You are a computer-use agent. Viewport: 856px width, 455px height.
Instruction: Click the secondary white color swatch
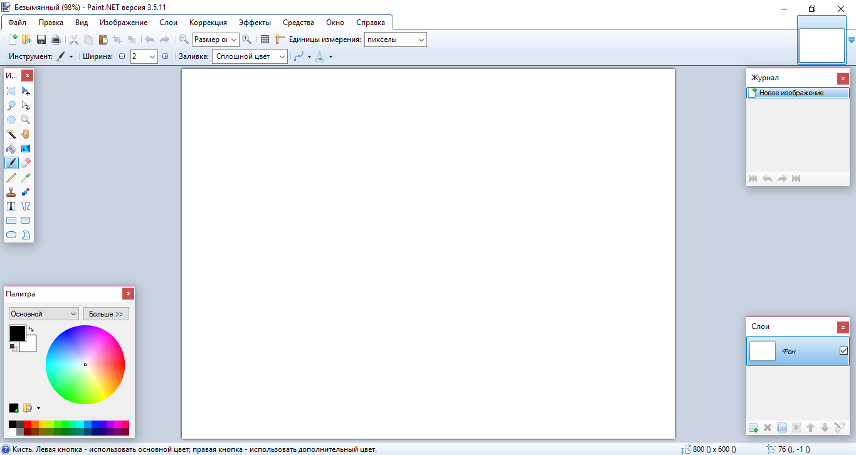[x=29, y=345]
